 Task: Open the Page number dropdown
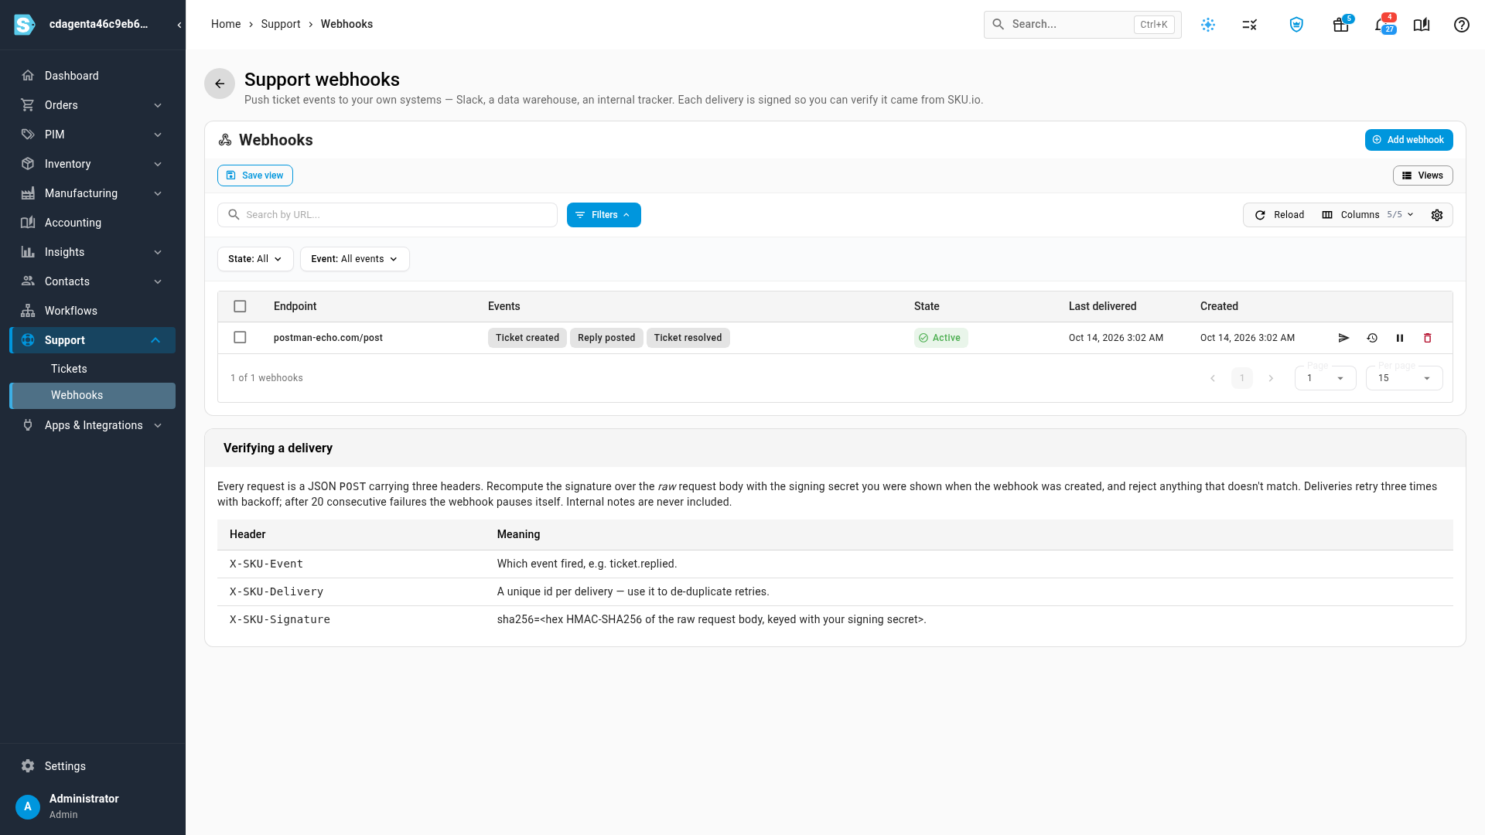[1325, 378]
